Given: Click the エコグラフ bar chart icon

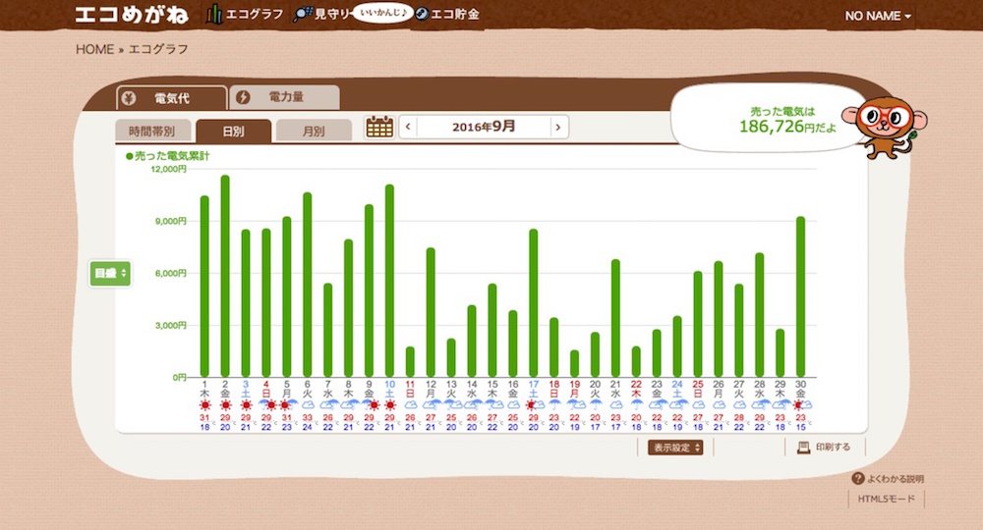Looking at the screenshot, I should [x=214, y=15].
